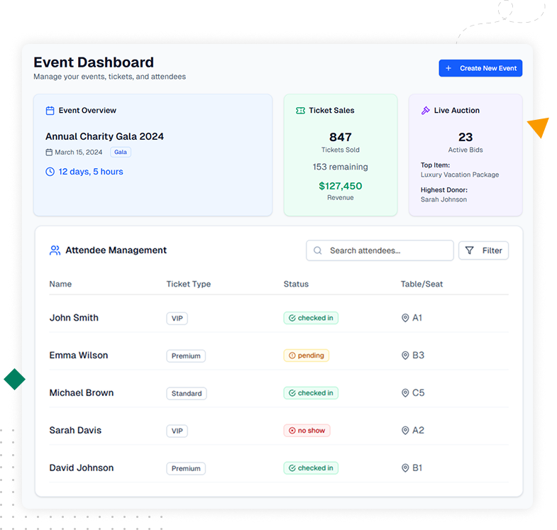The height and width of the screenshot is (530, 557).
Task: Click the location pin icon beside A1
Action: [x=405, y=319]
